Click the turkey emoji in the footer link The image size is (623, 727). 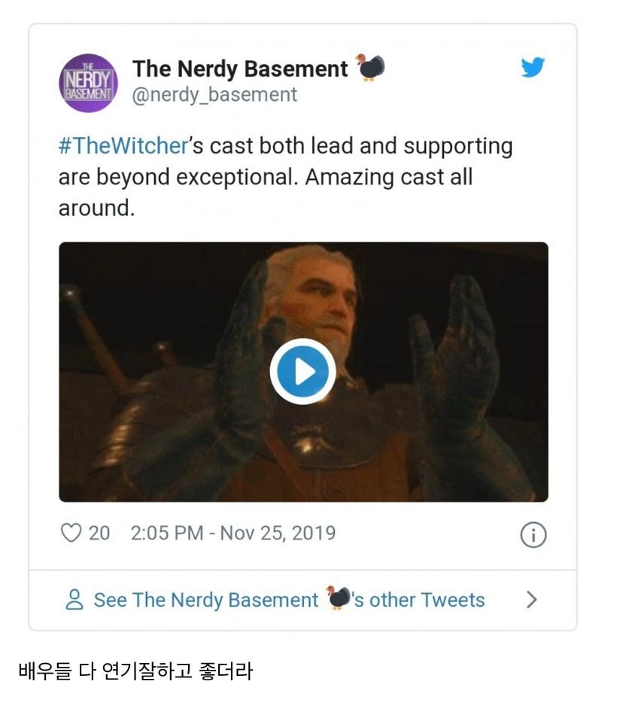coord(339,598)
